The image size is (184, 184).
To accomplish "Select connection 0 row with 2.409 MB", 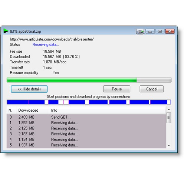I will pyautogui.click(x=86, y=117).
